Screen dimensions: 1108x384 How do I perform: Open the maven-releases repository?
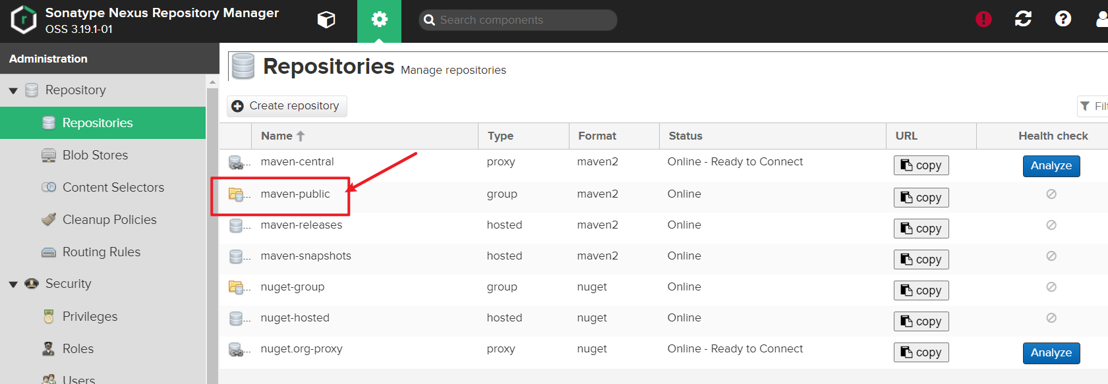pyautogui.click(x=663, y=228)
